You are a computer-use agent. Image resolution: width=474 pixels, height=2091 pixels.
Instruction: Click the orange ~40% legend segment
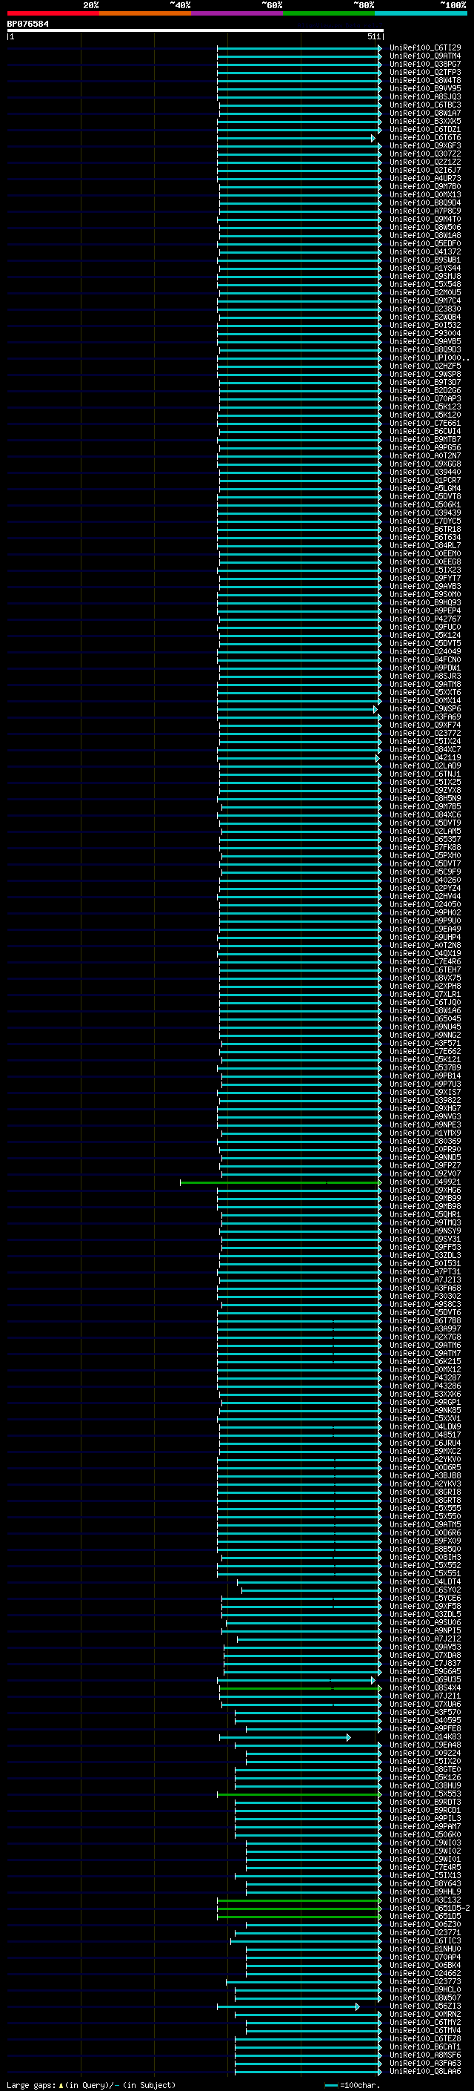click(x=145, y=14)
